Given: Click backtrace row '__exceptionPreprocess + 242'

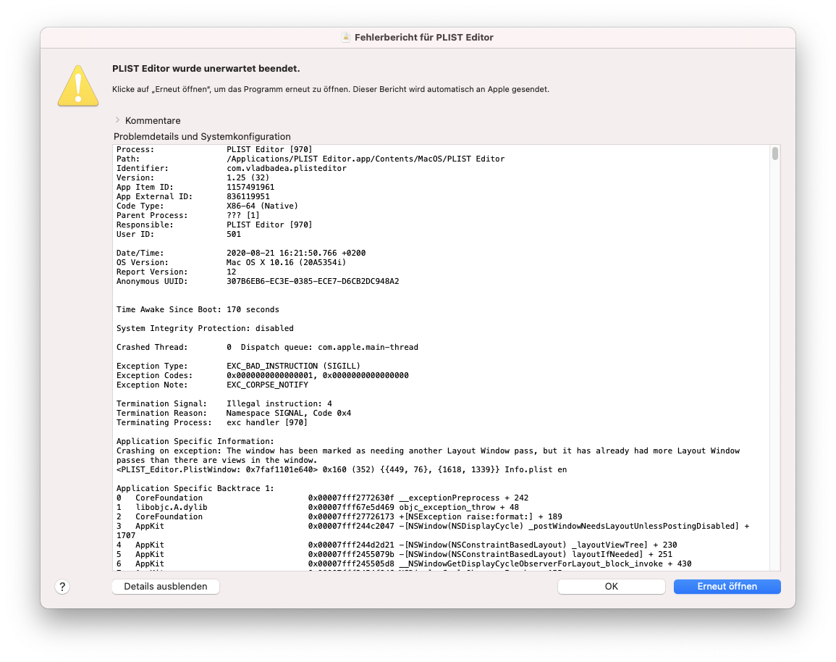Looking at the screenshot, I should (323, 498).
